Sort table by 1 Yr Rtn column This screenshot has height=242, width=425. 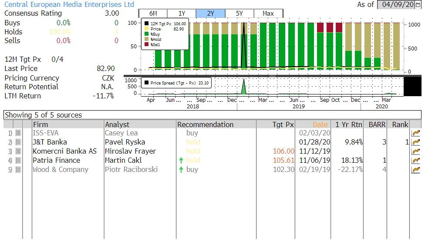[347, 124]
